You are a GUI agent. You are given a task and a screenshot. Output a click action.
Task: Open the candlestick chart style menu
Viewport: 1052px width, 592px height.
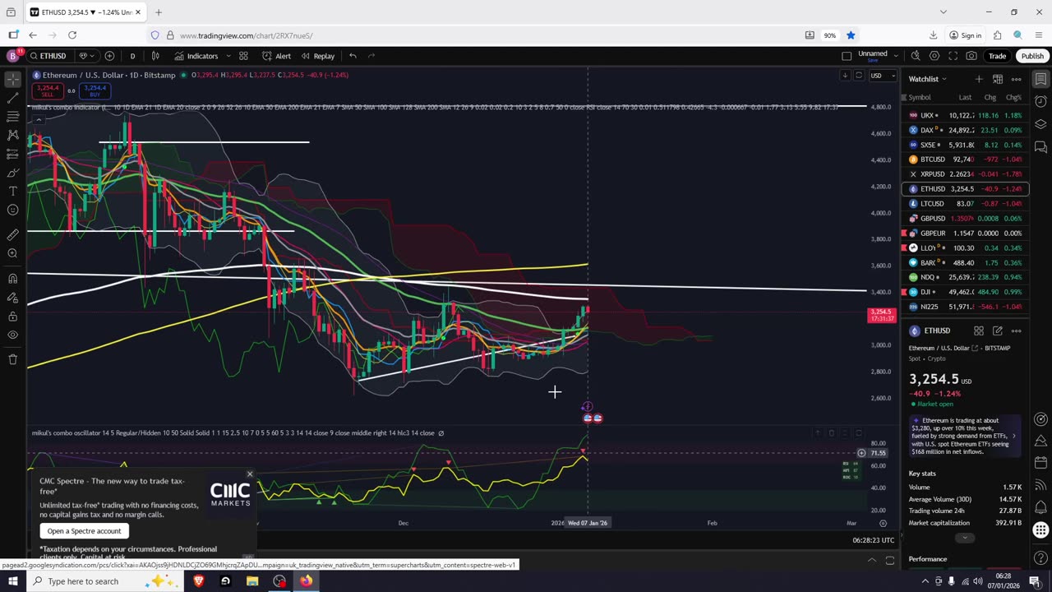click(x=155, y=56)
